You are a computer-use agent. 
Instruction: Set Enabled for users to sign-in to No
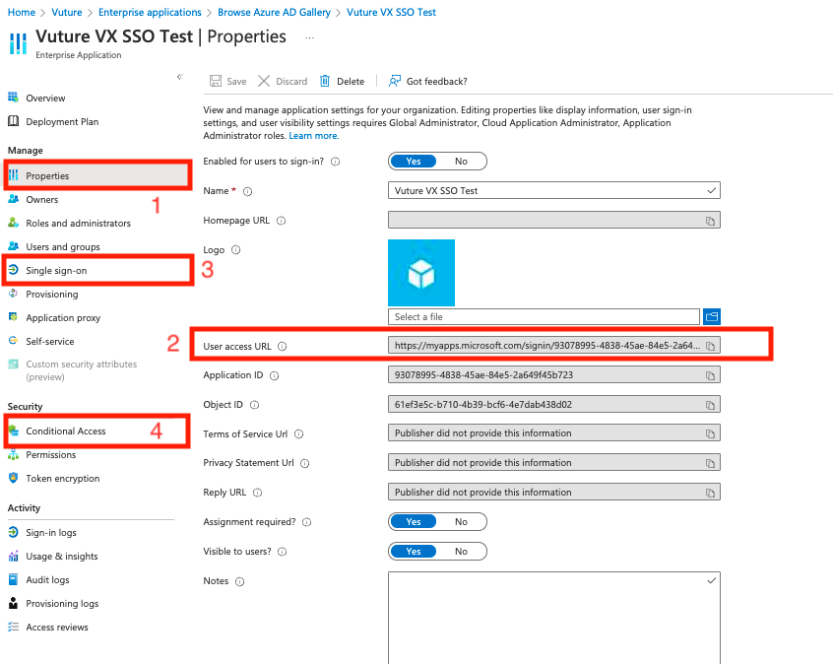pyautogui.click(x=461, y=162)
